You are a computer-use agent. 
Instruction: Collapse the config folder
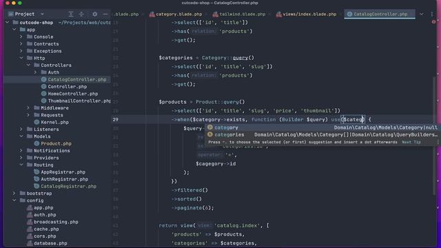[x=14, y=200]
